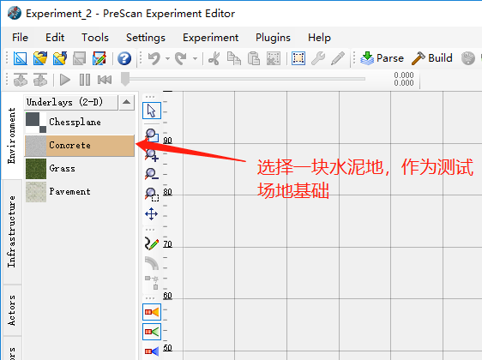Click the greyed connection node tool
The height and width of the screenshot is (360, 482).
[152, 283]
